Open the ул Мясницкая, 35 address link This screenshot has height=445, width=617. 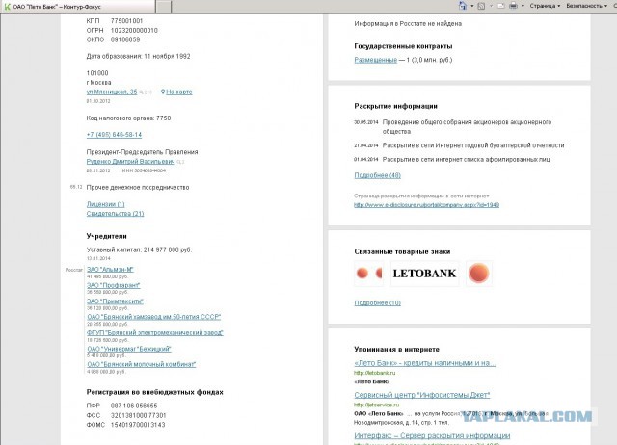(112, 92)
